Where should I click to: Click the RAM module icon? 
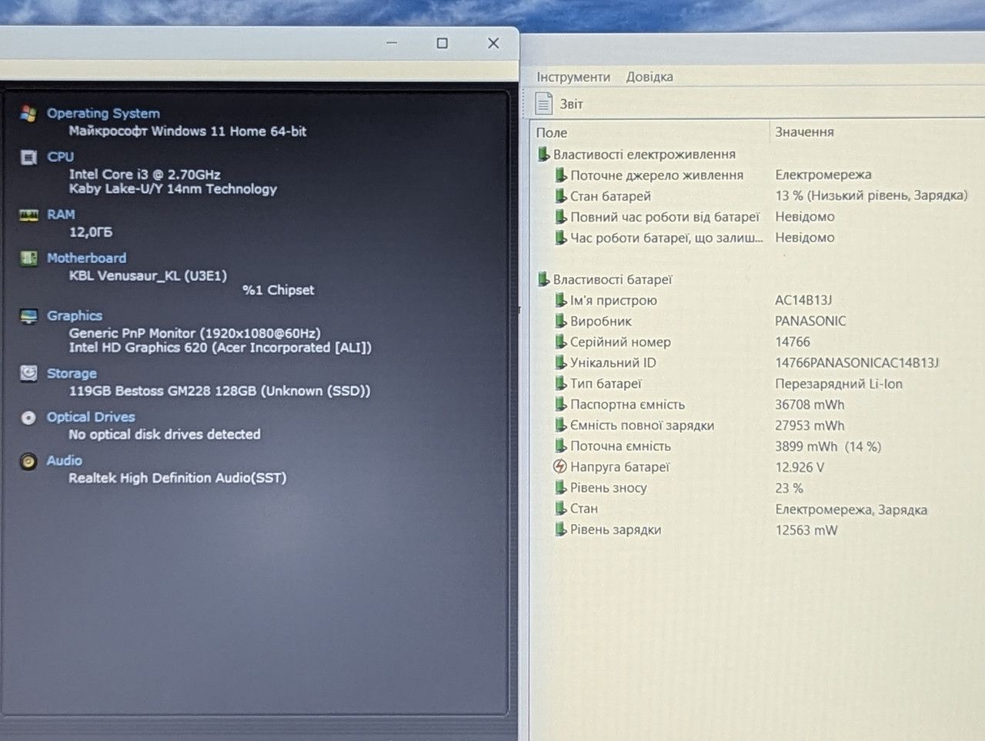[28, 215]
